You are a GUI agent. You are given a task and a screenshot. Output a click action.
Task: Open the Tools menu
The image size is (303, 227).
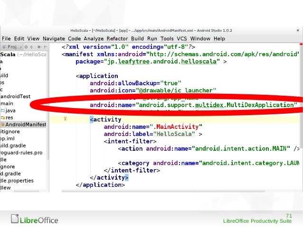[167, 38]
